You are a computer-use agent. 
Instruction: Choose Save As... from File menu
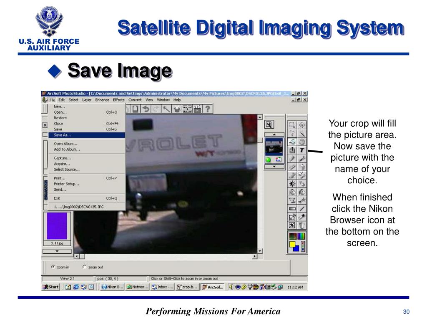[x=87, y=135]
